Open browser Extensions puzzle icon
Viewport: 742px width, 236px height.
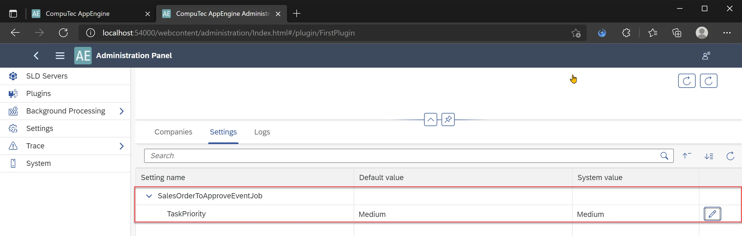[626, 33]
